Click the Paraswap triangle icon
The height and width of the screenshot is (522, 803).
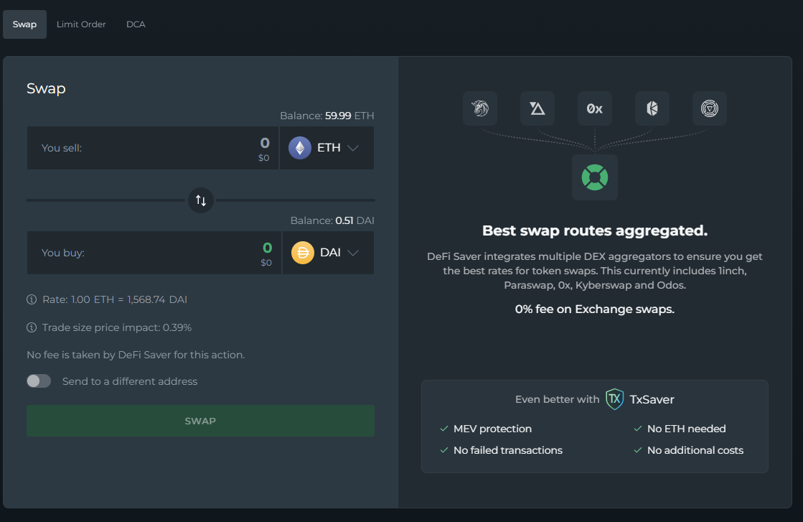tap(537, 109)
